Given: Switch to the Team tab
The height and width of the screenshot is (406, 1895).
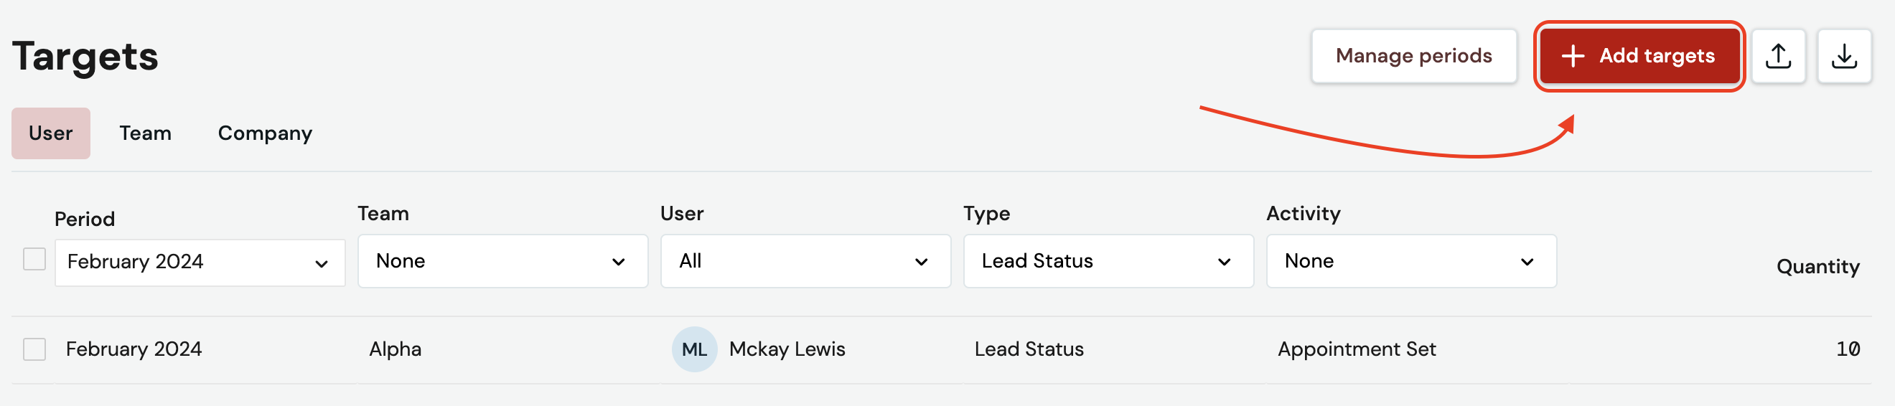Looking at the screenshot, I should point(146,133).
